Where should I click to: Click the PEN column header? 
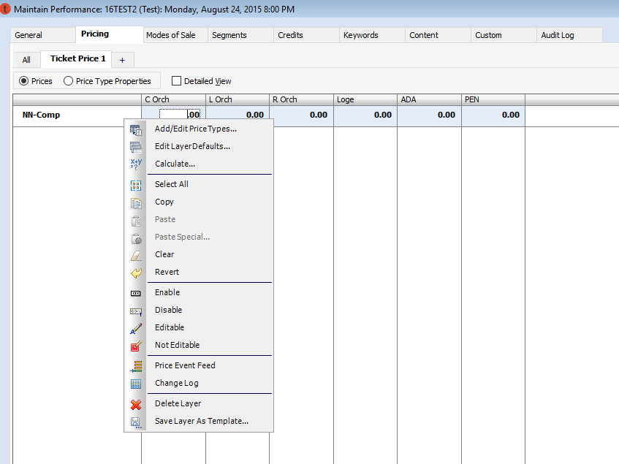point(493,99)
